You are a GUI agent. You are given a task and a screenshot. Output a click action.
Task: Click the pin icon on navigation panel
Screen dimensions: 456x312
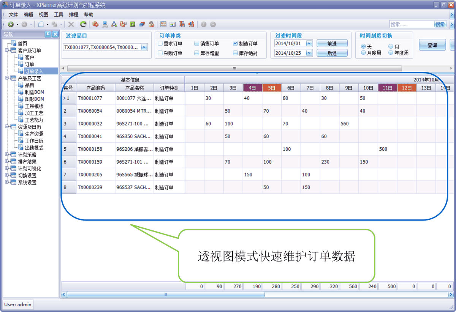48,34
